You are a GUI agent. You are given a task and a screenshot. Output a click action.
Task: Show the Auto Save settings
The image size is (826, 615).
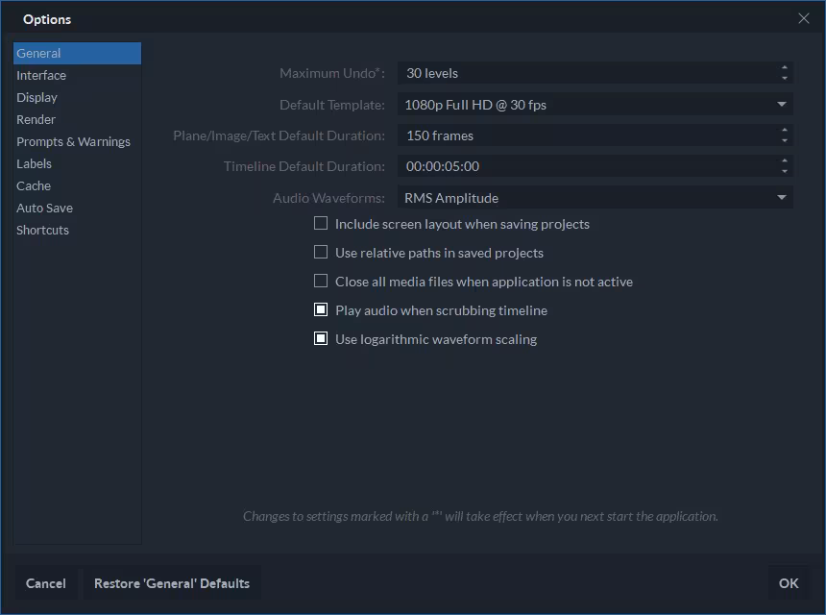tap(44, 208)
